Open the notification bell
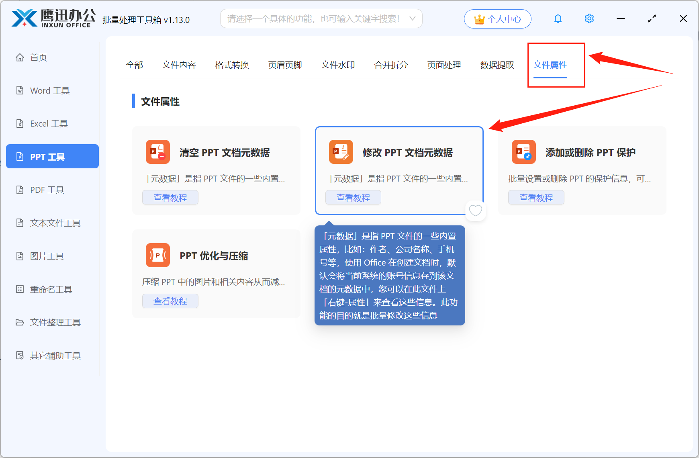 (558, 18)
